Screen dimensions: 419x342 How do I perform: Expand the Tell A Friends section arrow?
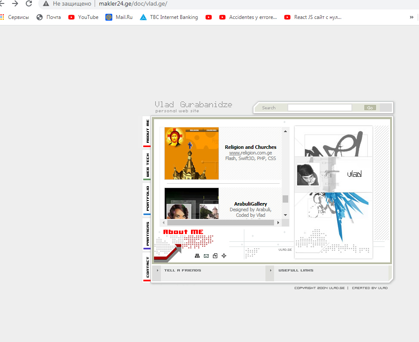pyautogui.click(x=157, y=271)
